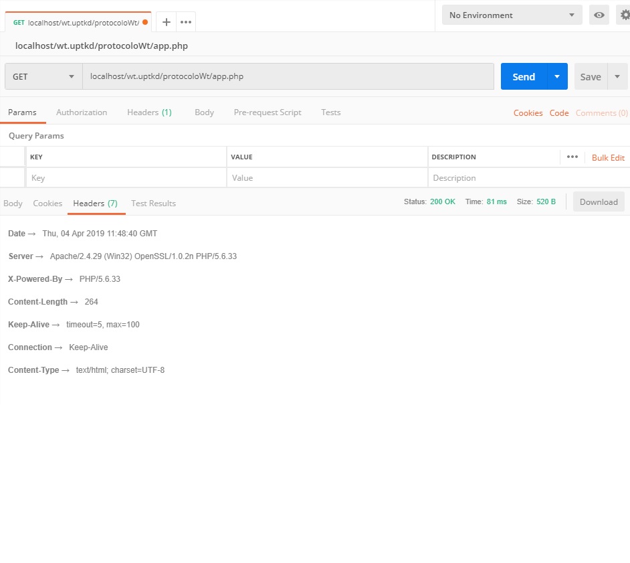Screen dimensions: 630x563
Task: Open the Pre-request Script tab
Action: point(267,112)
